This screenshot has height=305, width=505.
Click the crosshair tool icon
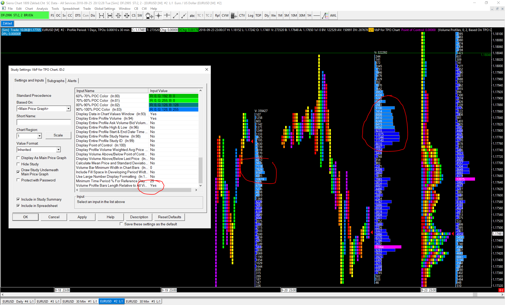[x=159, y=16]
